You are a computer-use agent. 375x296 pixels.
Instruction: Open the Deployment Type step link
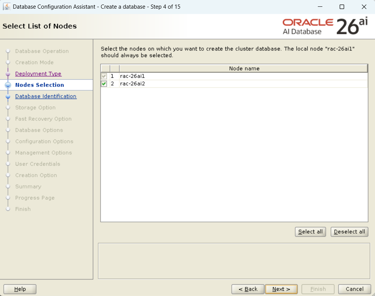click(38, 74)
